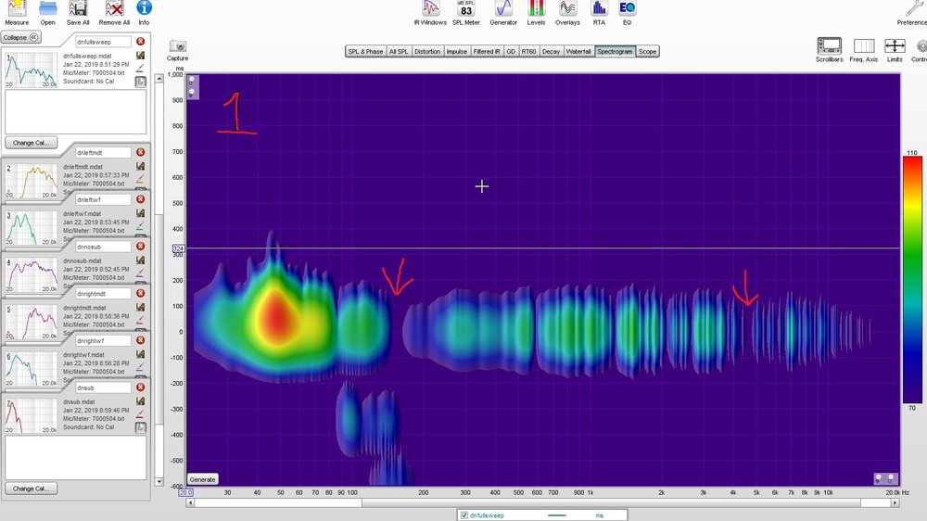Switch to the Scope tab
This screenshot has width=927, height=521.
pos(647,51)
